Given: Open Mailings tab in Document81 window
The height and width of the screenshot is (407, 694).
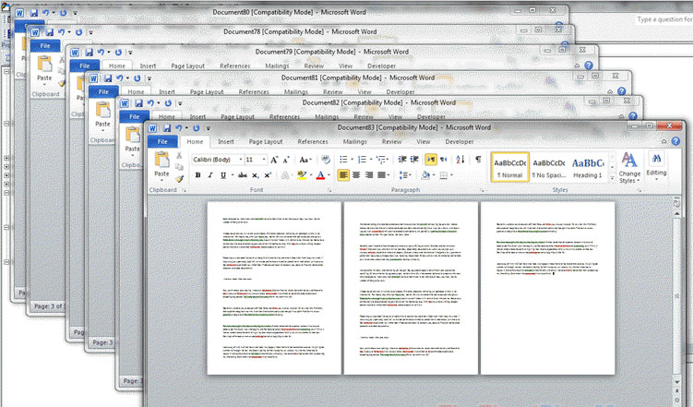Looking at the screenshot, I should (295, 92).
